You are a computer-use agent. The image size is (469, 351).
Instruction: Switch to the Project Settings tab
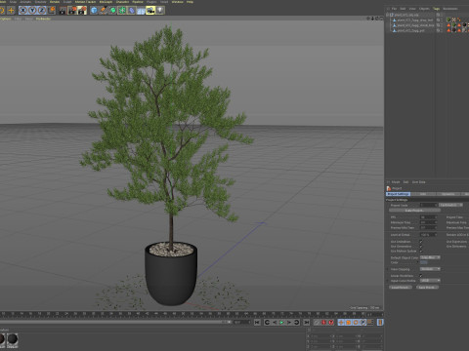point(398,194)
